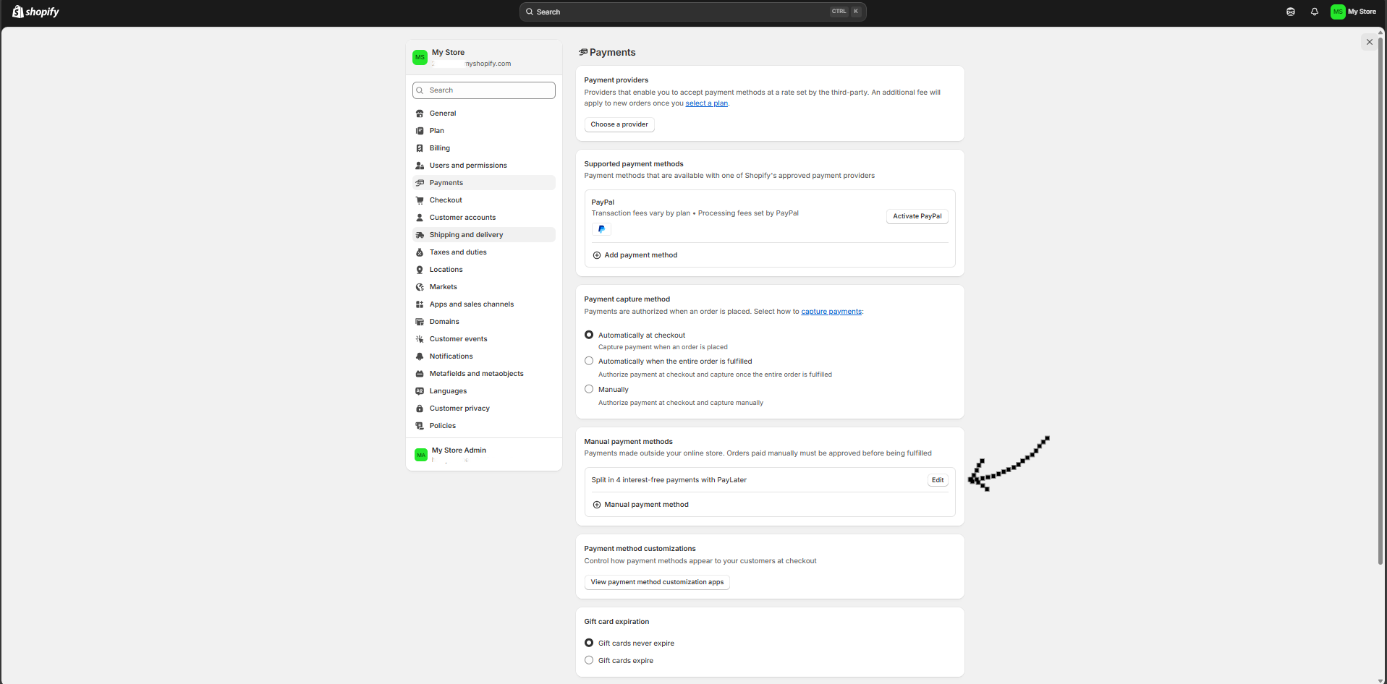
Task: Add a Manual payment method
Action: pos(640,505)
